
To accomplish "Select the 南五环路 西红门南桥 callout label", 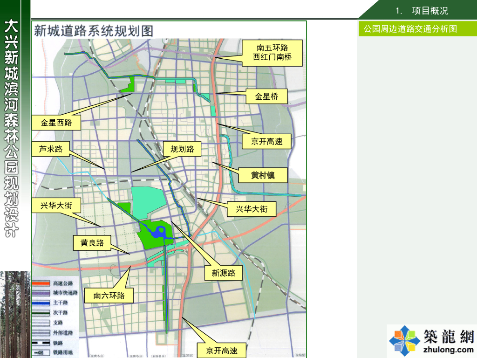I will click(272, 53).
